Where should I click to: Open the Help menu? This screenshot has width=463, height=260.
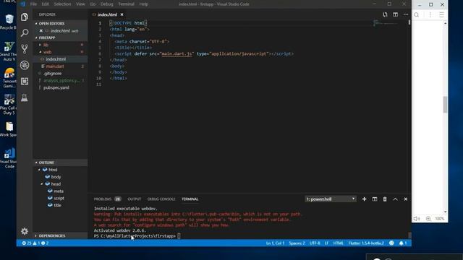point(143,4)
